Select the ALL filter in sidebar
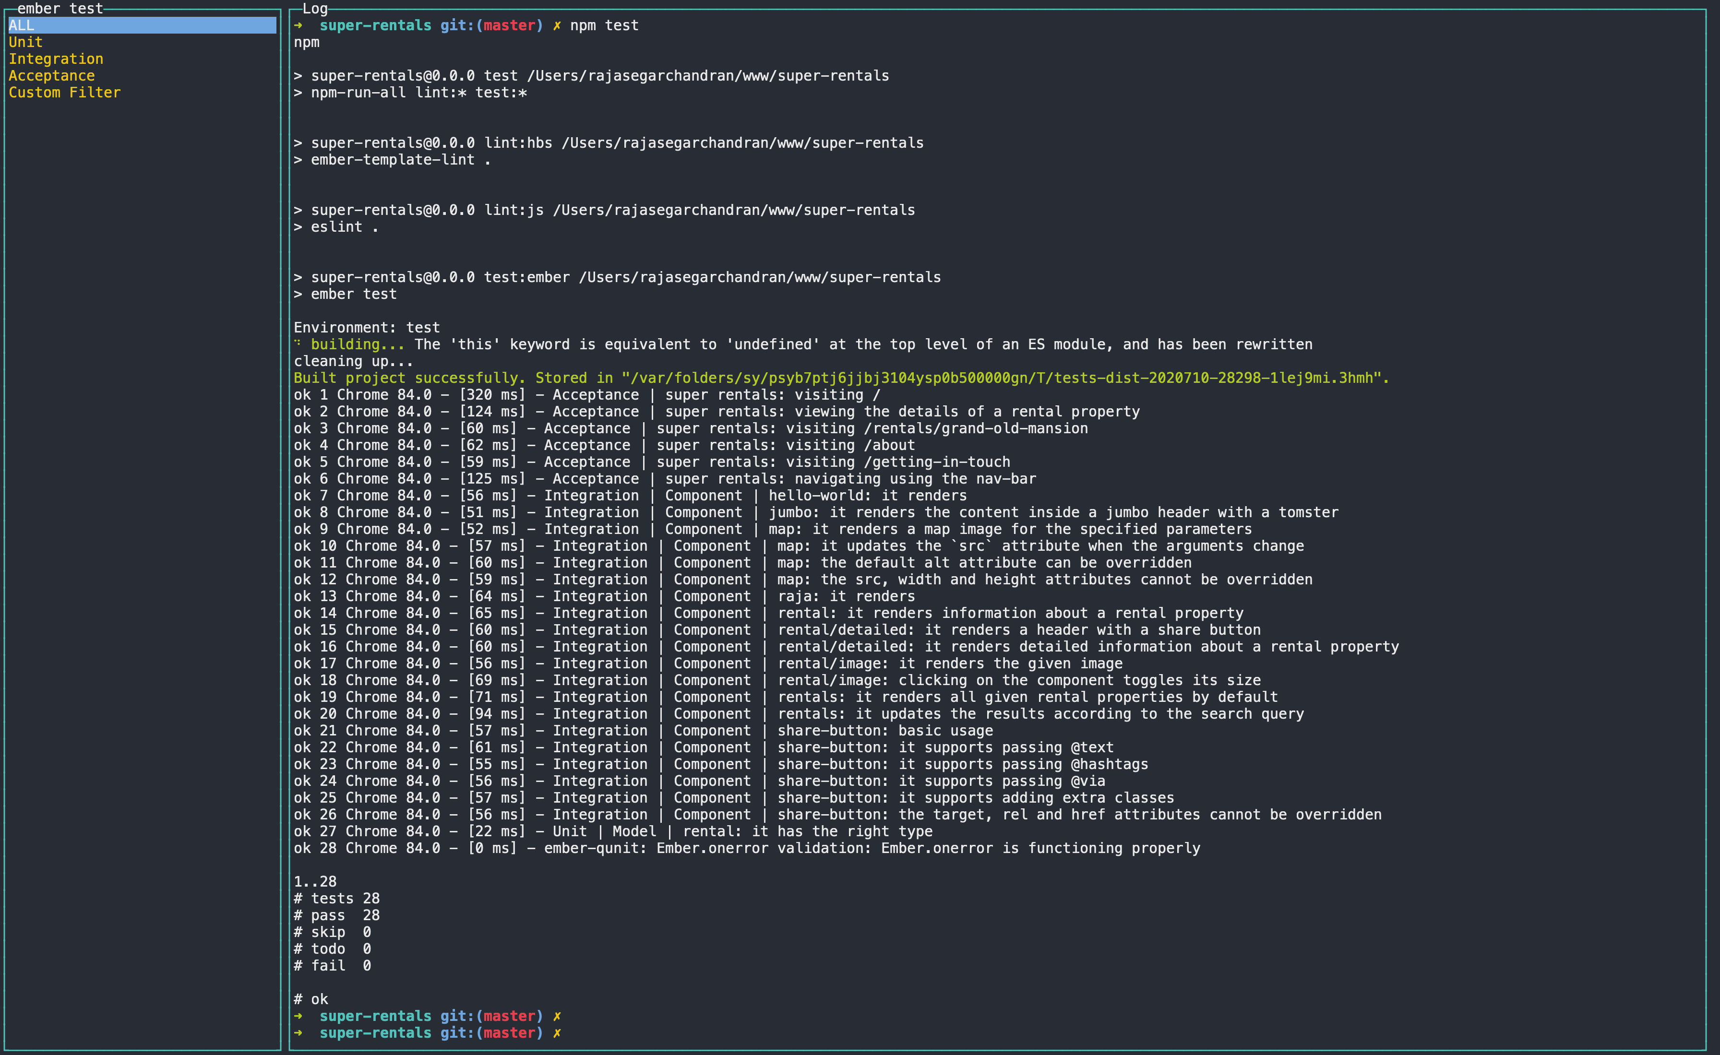1720x1055 pixels. point(21,25)
